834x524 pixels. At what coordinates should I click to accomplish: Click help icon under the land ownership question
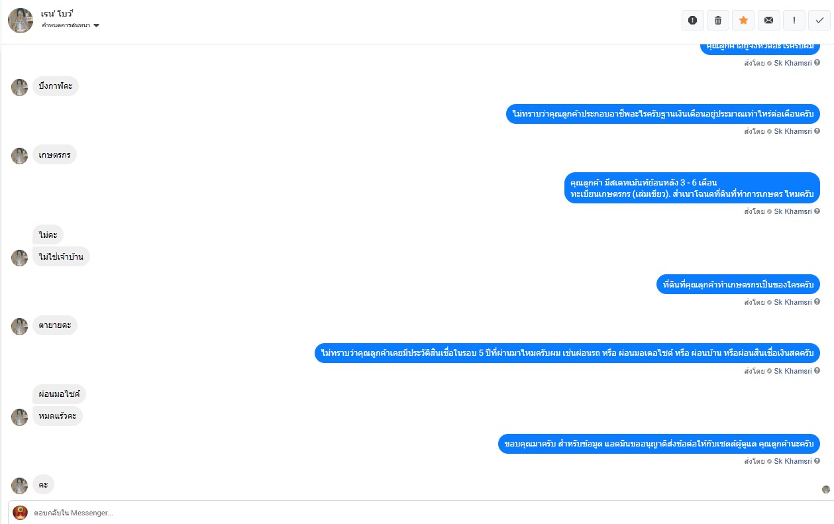point(817,302)
